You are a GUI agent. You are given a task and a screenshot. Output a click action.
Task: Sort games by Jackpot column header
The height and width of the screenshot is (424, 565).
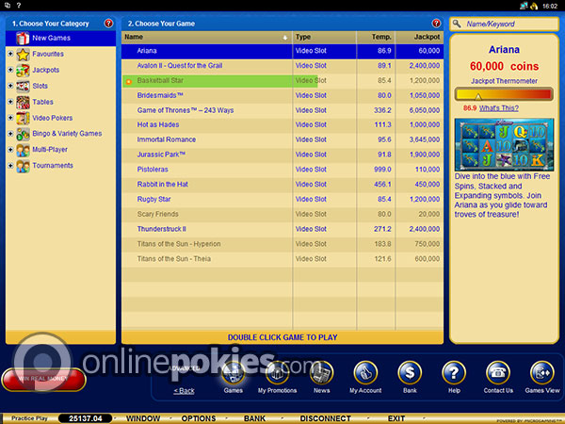tap(420, 37)
